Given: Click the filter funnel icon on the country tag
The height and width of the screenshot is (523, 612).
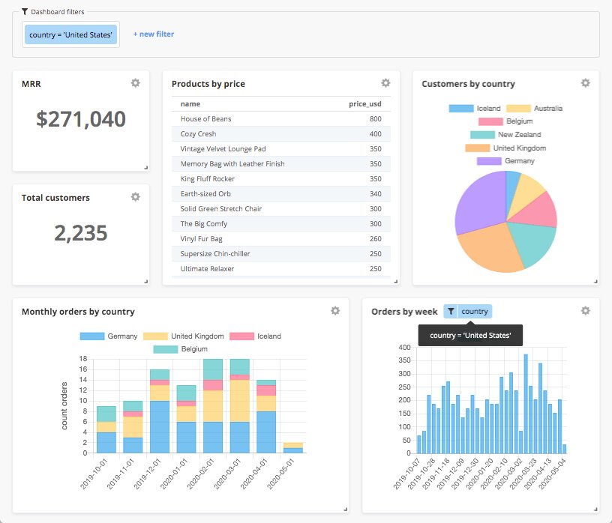Looking at the screenshot, I should click(450, 311).
